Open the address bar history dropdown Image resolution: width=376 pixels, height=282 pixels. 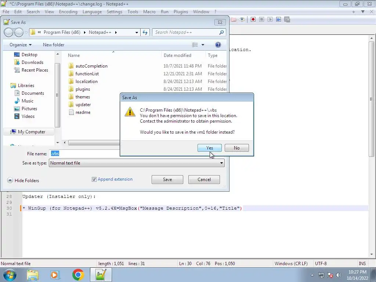point(137,32)
